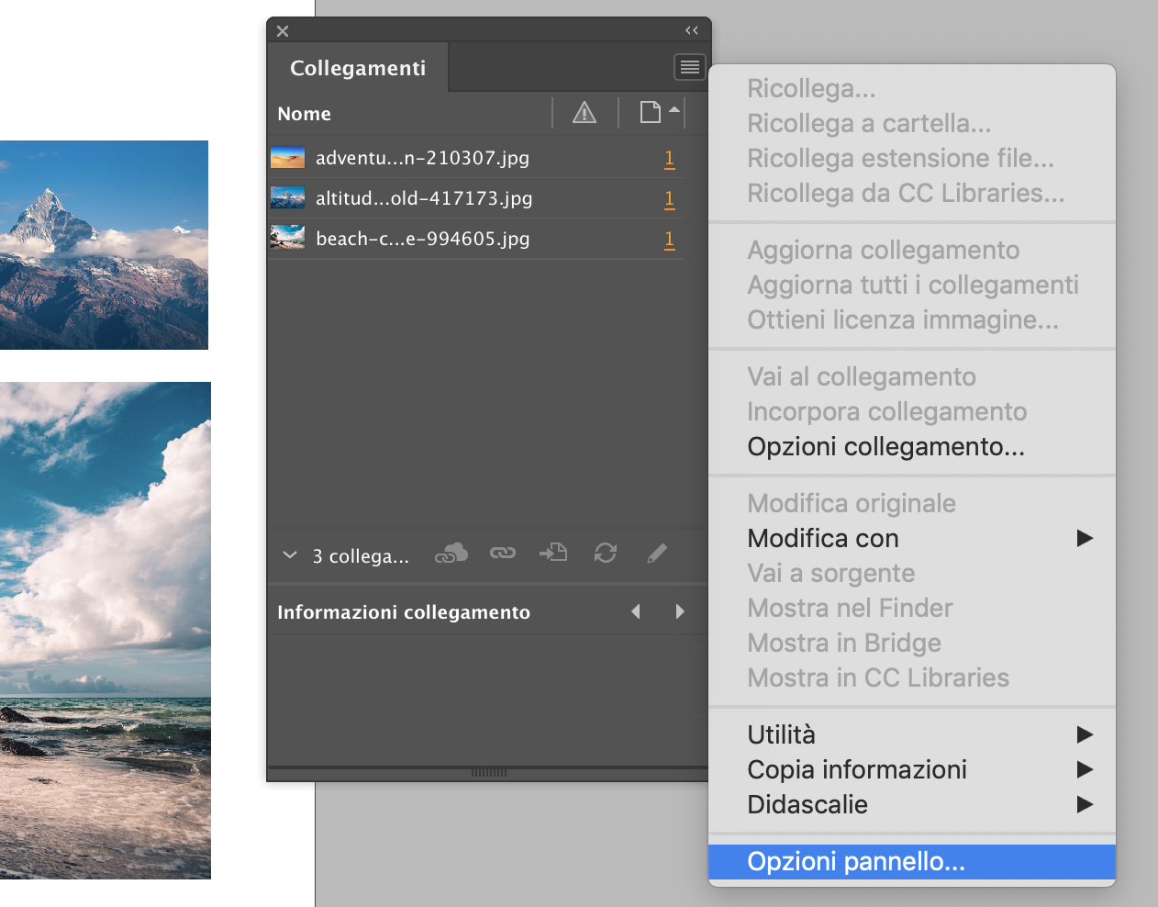The width and height of the screenshot is (1158, 907).
Task: Click the 3 collega... count label
Action: coord(361,556)
